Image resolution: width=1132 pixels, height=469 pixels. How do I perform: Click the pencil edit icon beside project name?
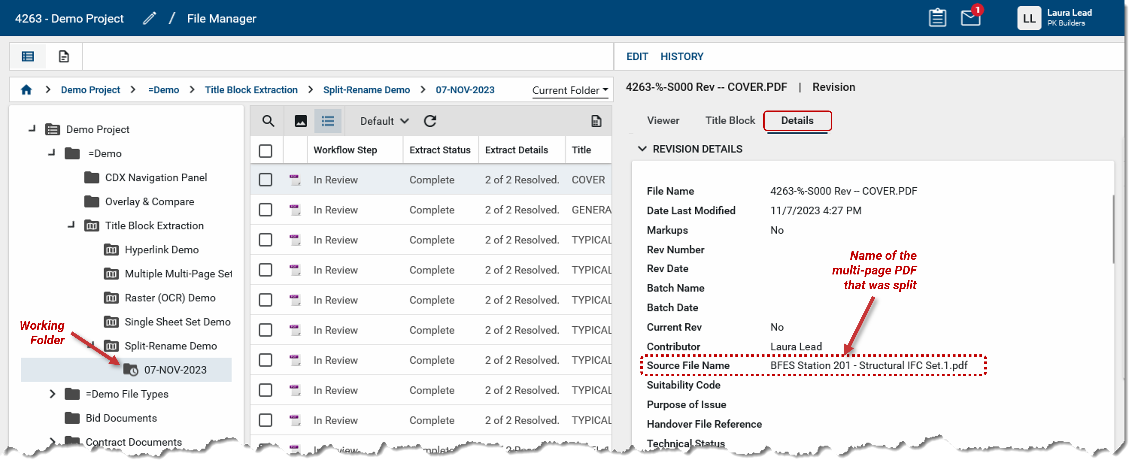click(x=149, y=19)
